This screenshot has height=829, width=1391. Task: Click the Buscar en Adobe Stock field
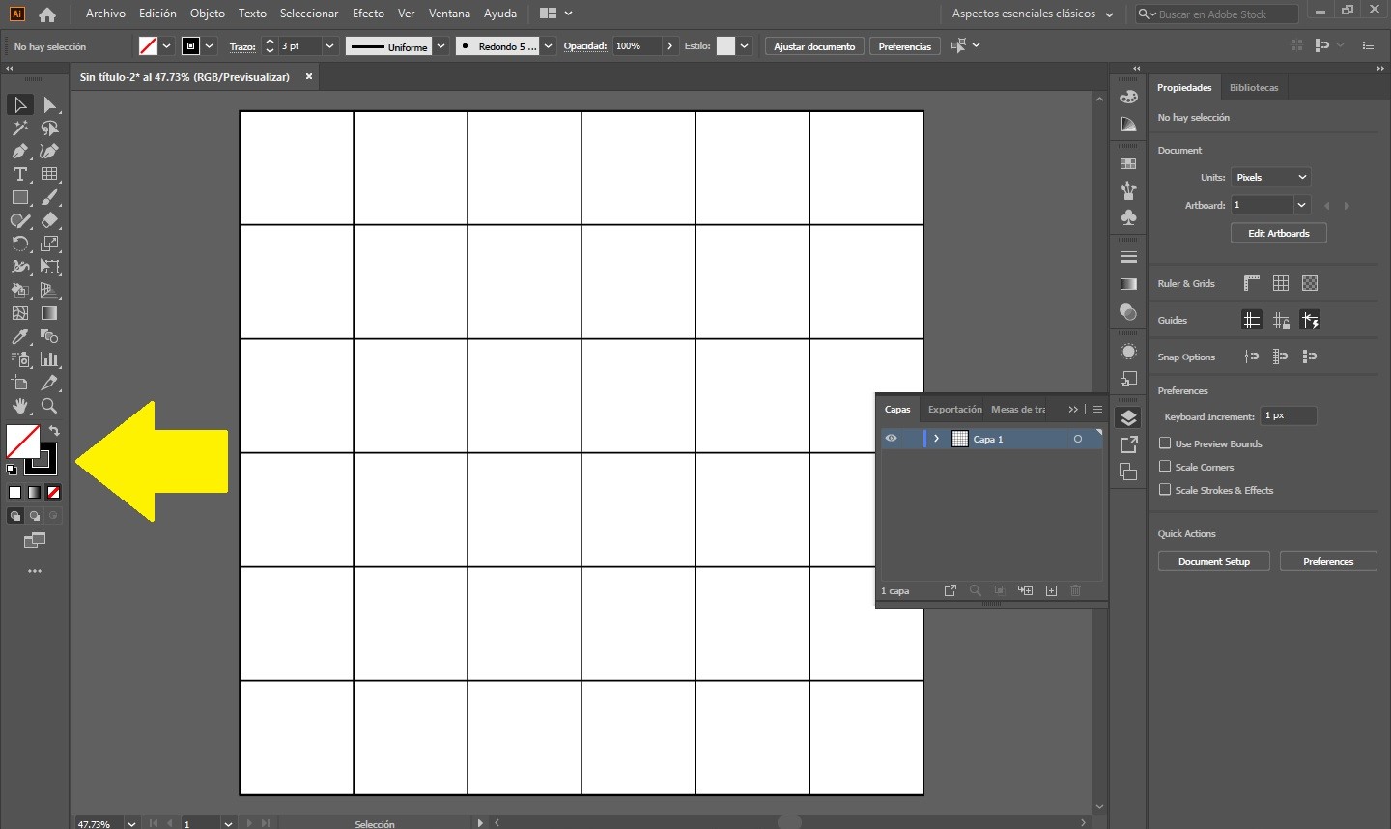[1216, 14]
